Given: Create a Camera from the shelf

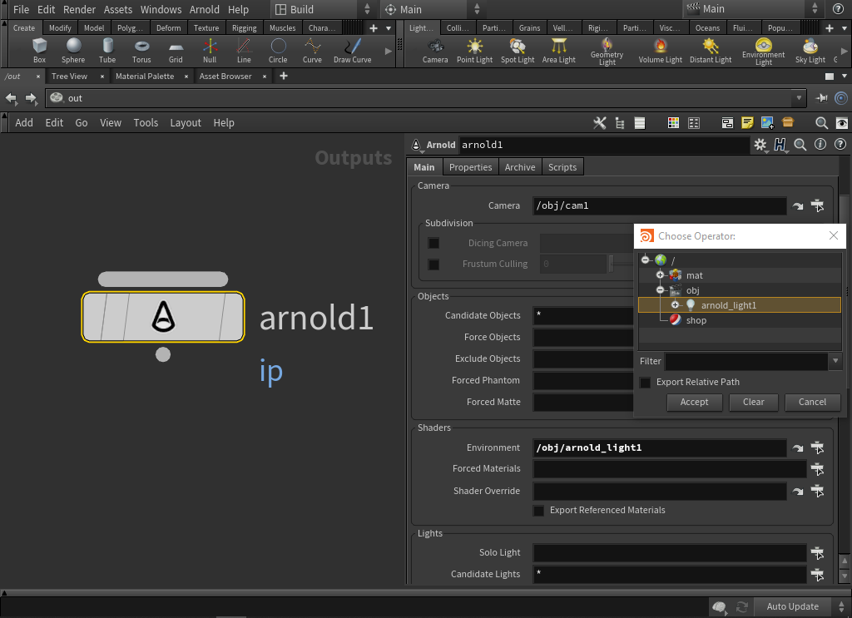Looking at the screenshot, I should pyautogui.click(x=435, y=51).
